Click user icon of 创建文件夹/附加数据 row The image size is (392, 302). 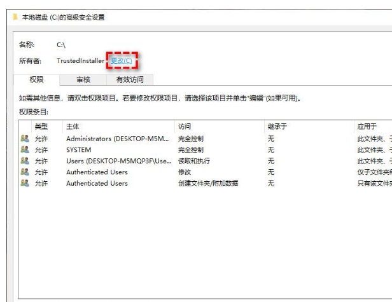click(x=25, y=183)
